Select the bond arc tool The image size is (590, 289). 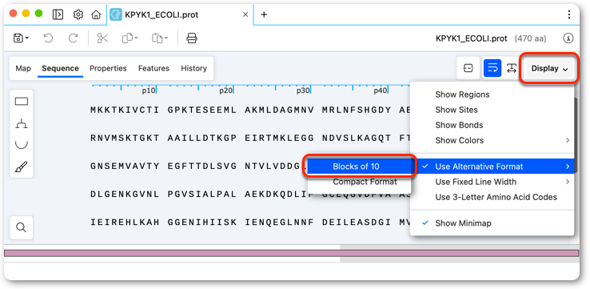tap(22, 144)
